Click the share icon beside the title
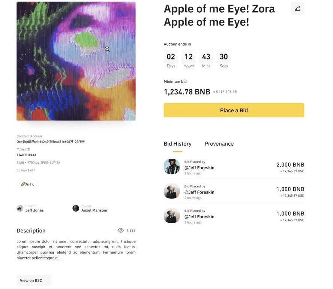 click(297, 9)
